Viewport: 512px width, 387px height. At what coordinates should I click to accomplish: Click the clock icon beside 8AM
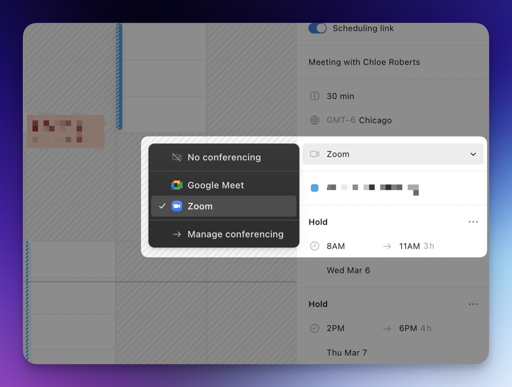click(x=314, y=246)
